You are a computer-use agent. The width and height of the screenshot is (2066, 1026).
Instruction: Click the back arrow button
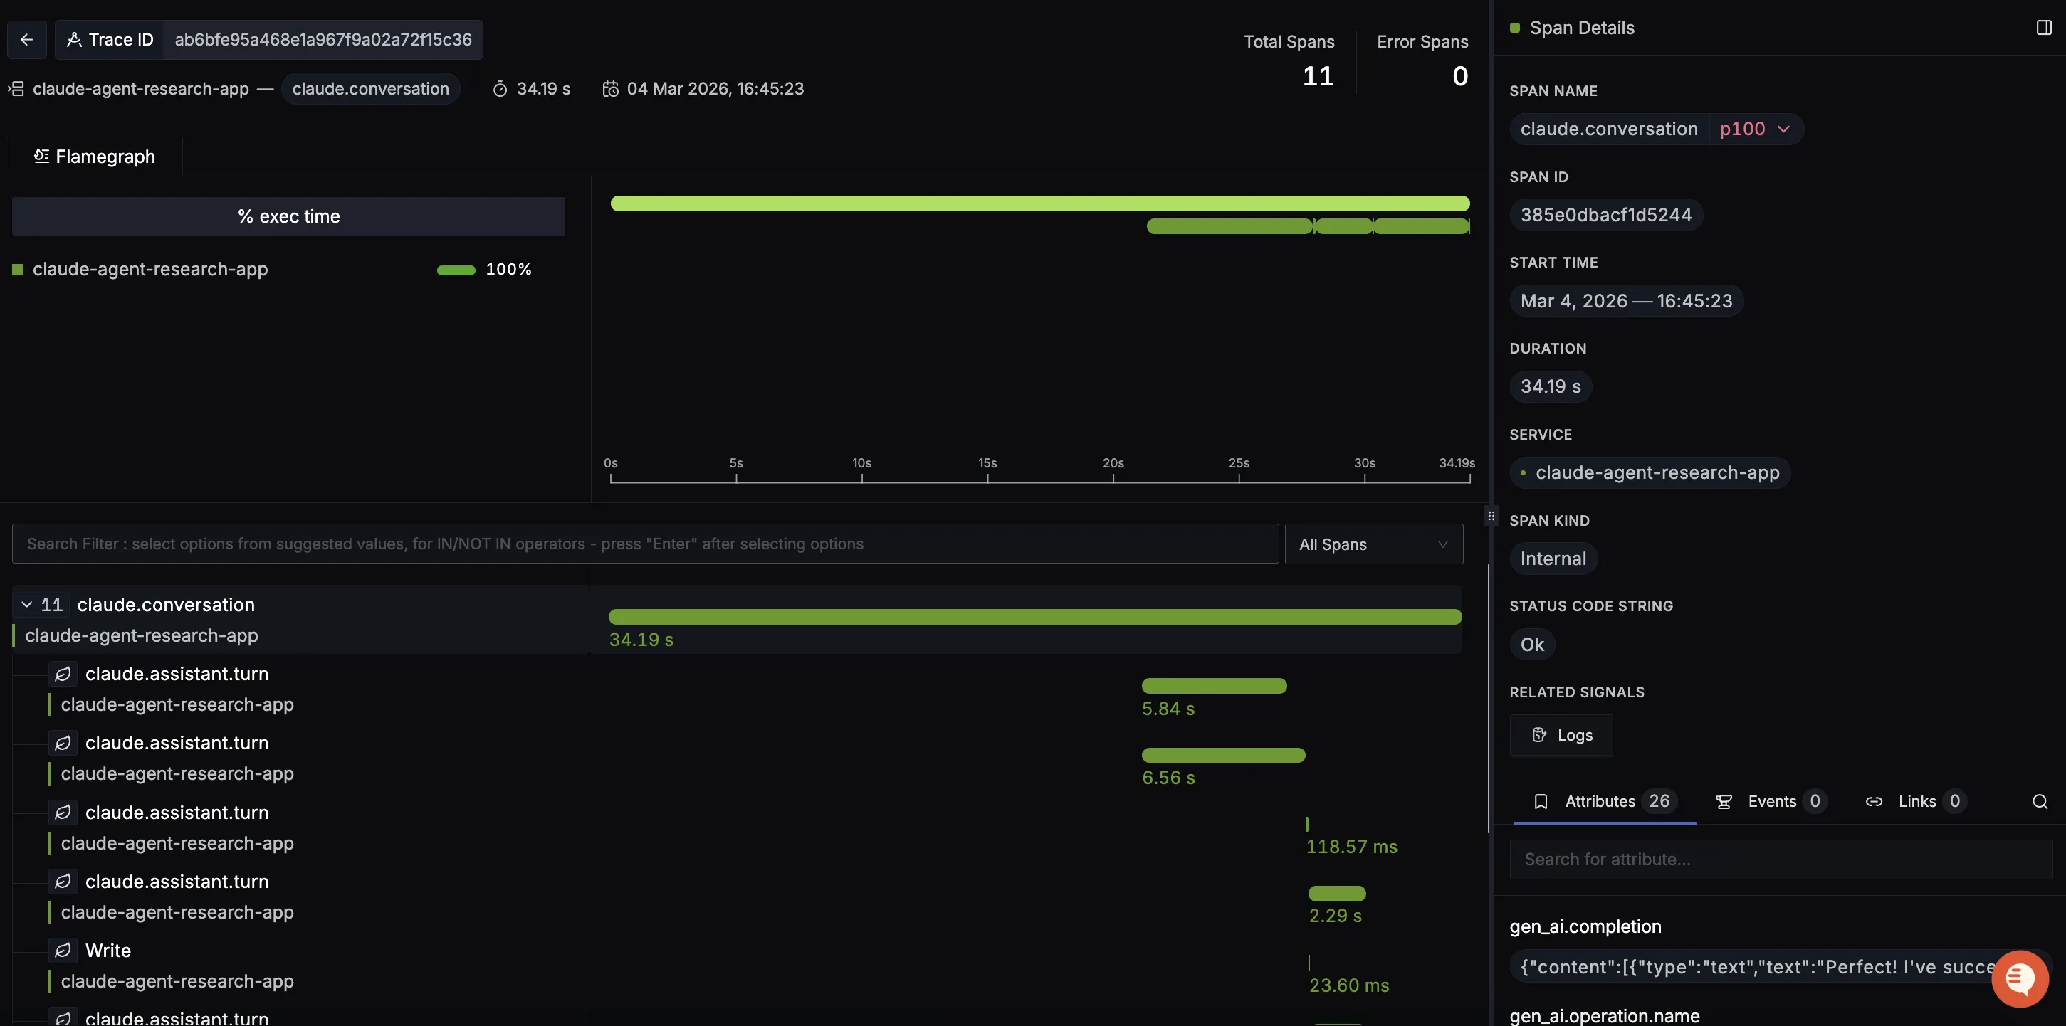(x=26, y=39)
